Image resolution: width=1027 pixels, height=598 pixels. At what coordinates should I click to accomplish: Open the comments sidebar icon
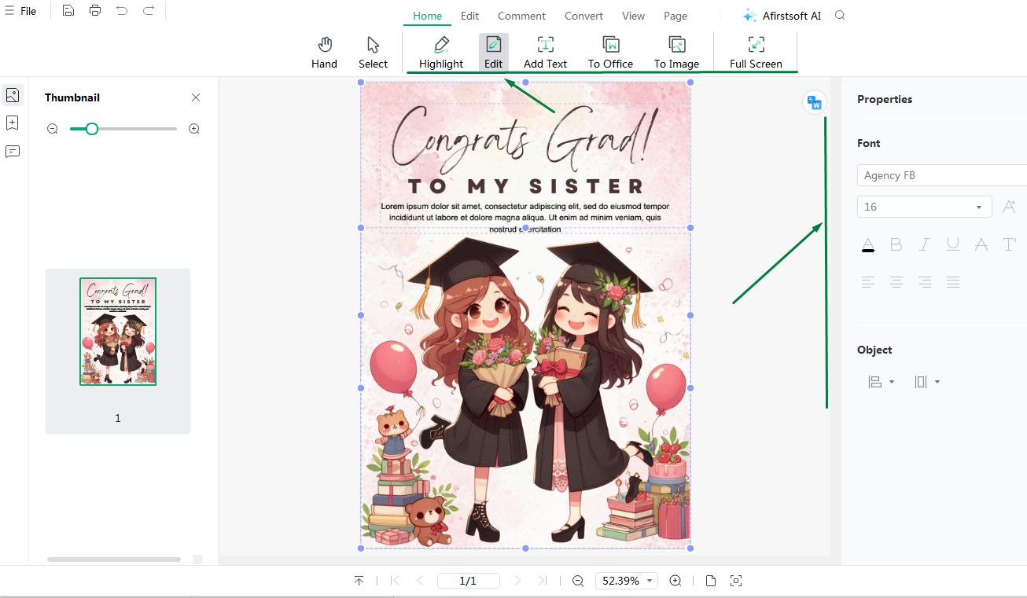[x=13, y=152]
